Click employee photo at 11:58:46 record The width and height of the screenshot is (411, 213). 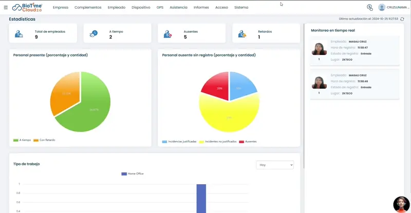[x=319, y=83]
